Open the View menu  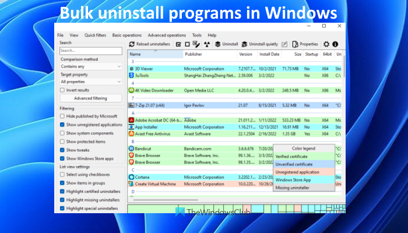coord(74,35)
